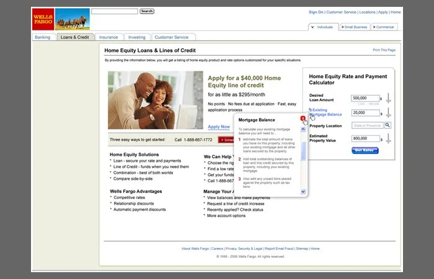Screen dimensions: 434x279
Task: Switch to the Insurance tab
Action: tap(108, 37)
